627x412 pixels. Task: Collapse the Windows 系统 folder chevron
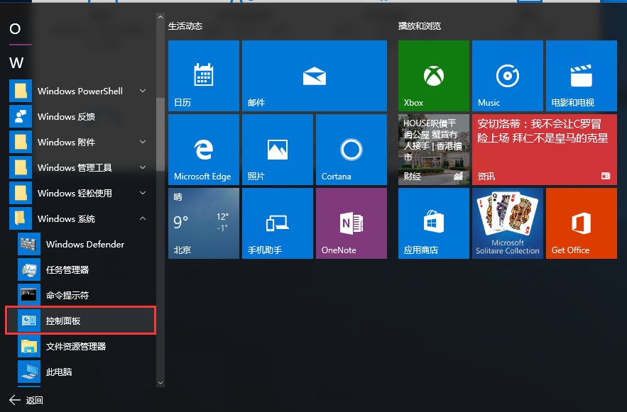click(143, 218)
